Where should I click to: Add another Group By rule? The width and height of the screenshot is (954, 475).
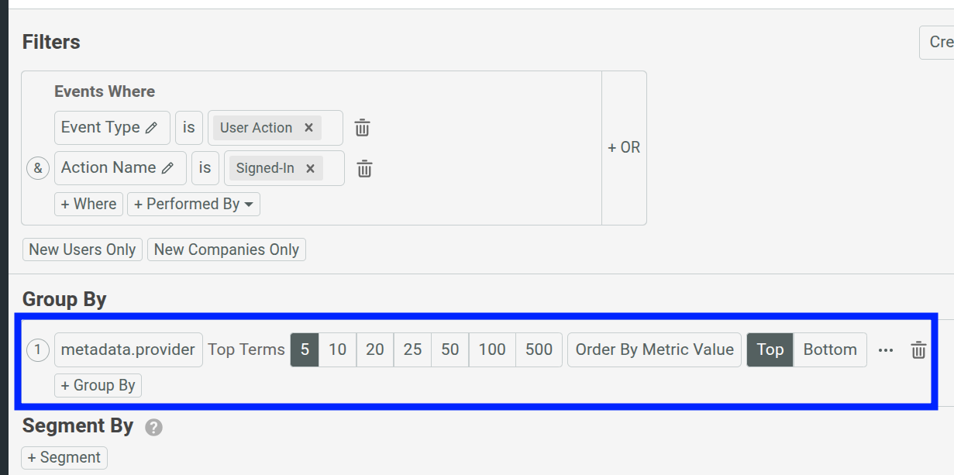point(98,384)
